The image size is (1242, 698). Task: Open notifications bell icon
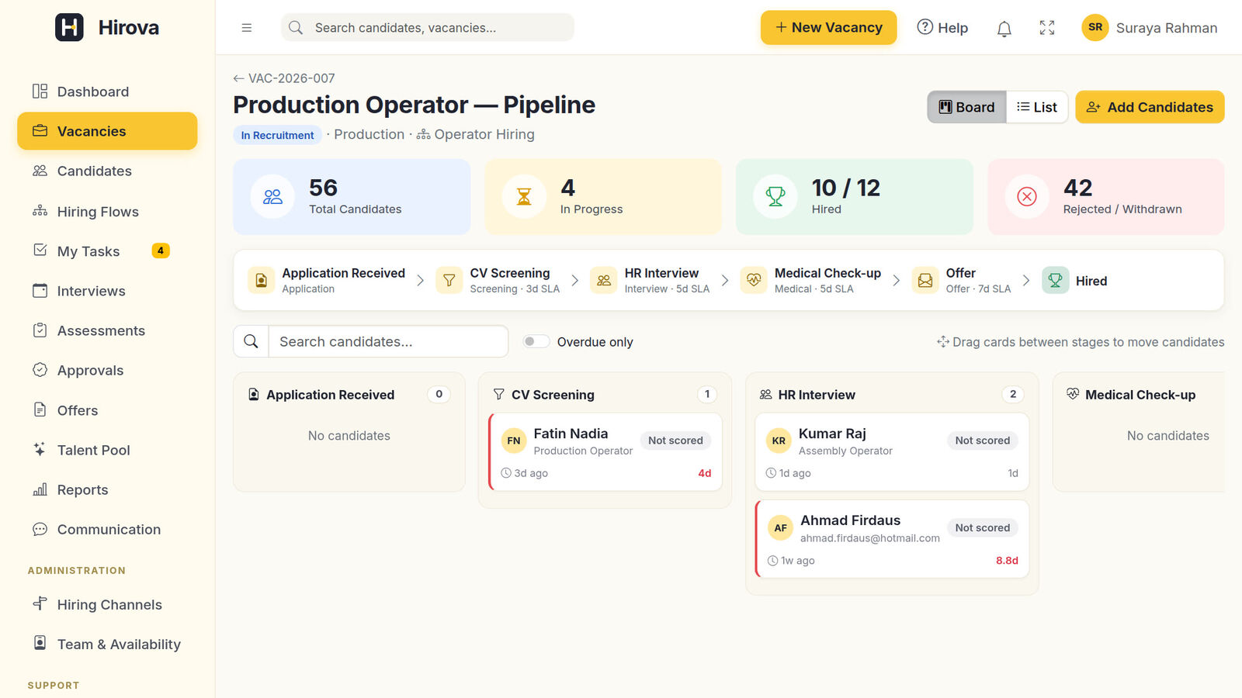1004,29
